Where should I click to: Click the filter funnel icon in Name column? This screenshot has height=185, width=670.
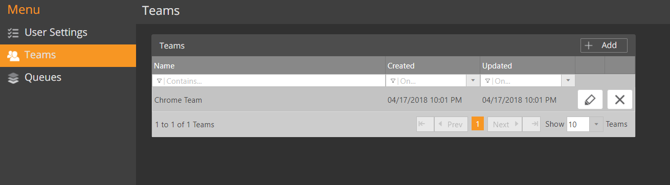[x=159, y=81]
